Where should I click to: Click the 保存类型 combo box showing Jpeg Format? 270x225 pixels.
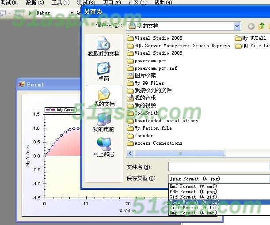pos(219,179)
